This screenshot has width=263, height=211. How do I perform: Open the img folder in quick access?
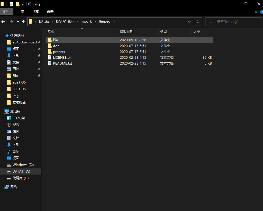[15, 96]
